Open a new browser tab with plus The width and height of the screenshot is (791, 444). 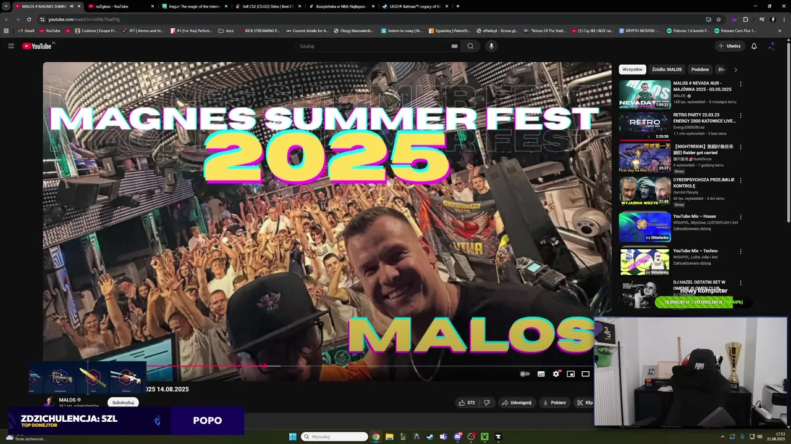tap(458, 6)
